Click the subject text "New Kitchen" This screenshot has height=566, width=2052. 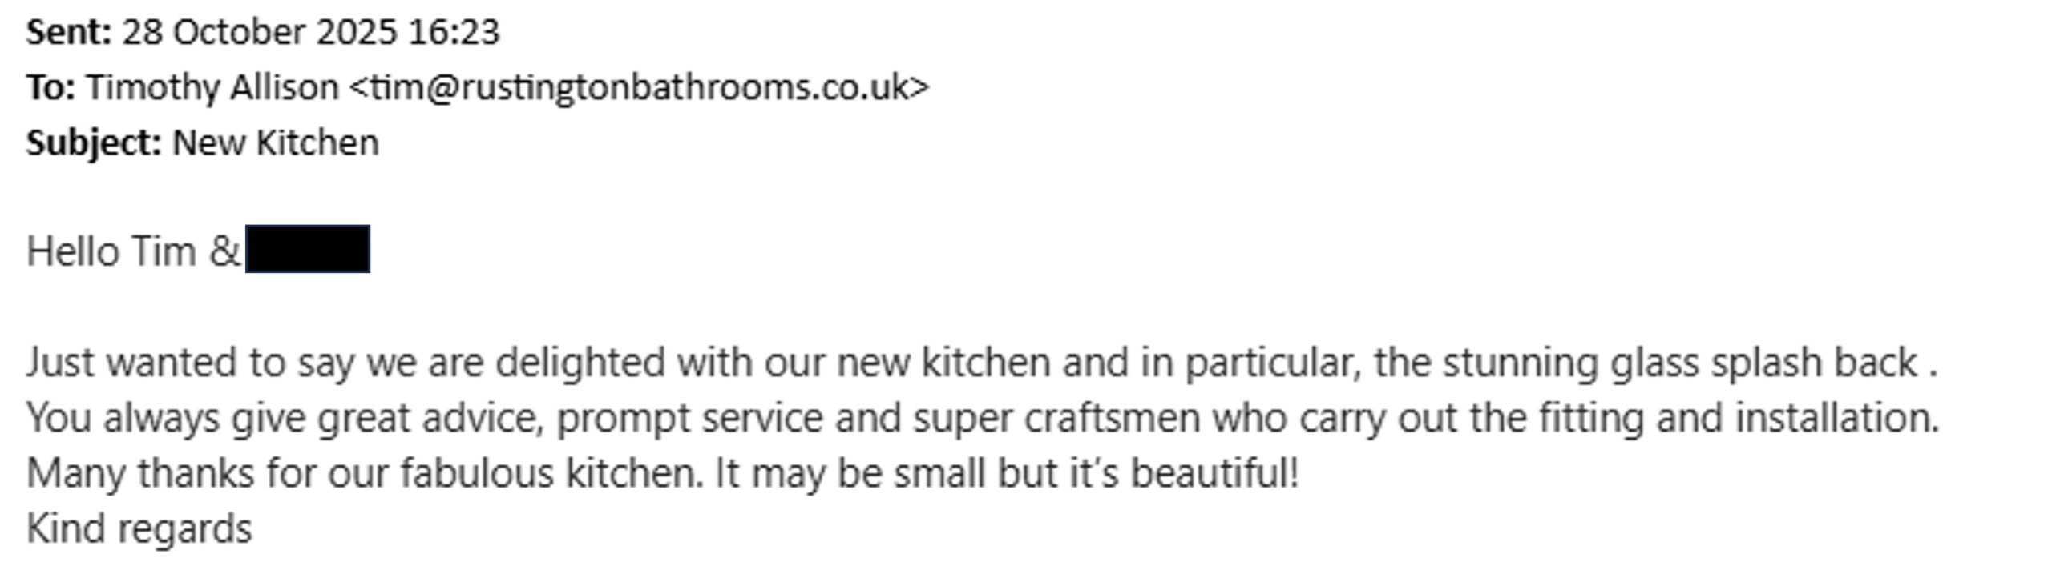tap(276, 143)
